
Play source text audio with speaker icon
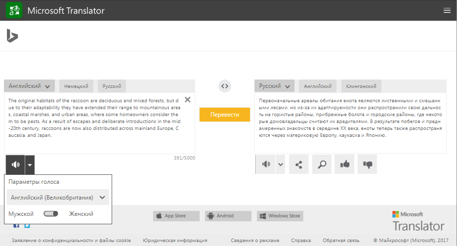point(15,164)
